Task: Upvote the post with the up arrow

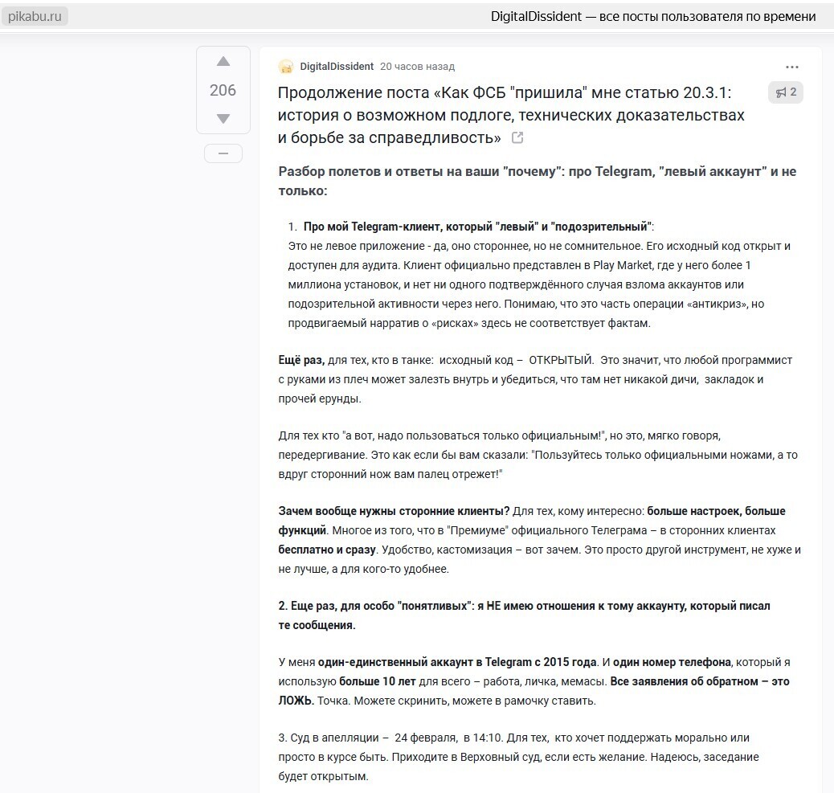Action: [x=223, y=62]
